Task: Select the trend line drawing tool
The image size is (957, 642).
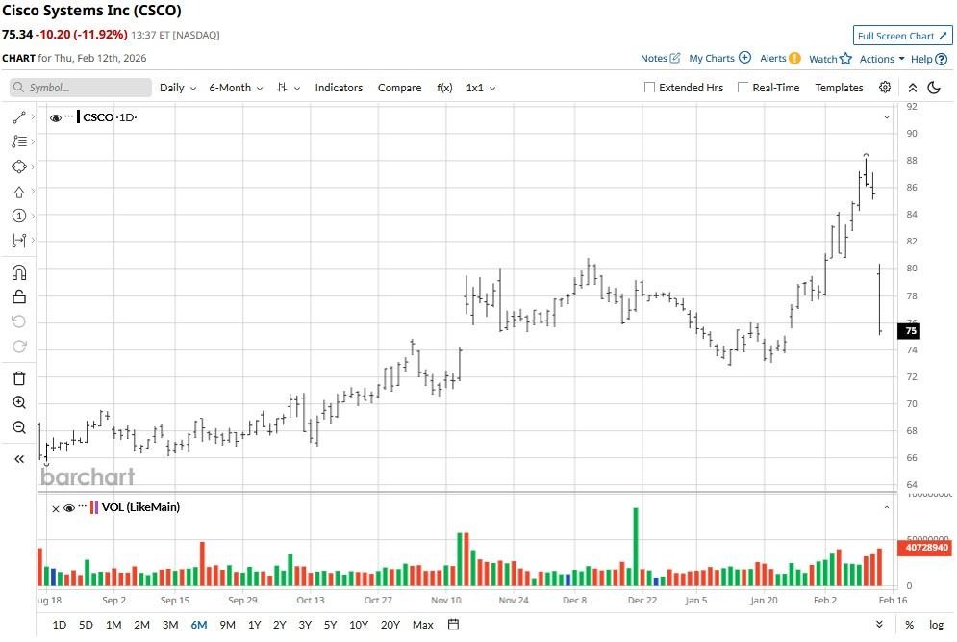Action: [19, 116]
